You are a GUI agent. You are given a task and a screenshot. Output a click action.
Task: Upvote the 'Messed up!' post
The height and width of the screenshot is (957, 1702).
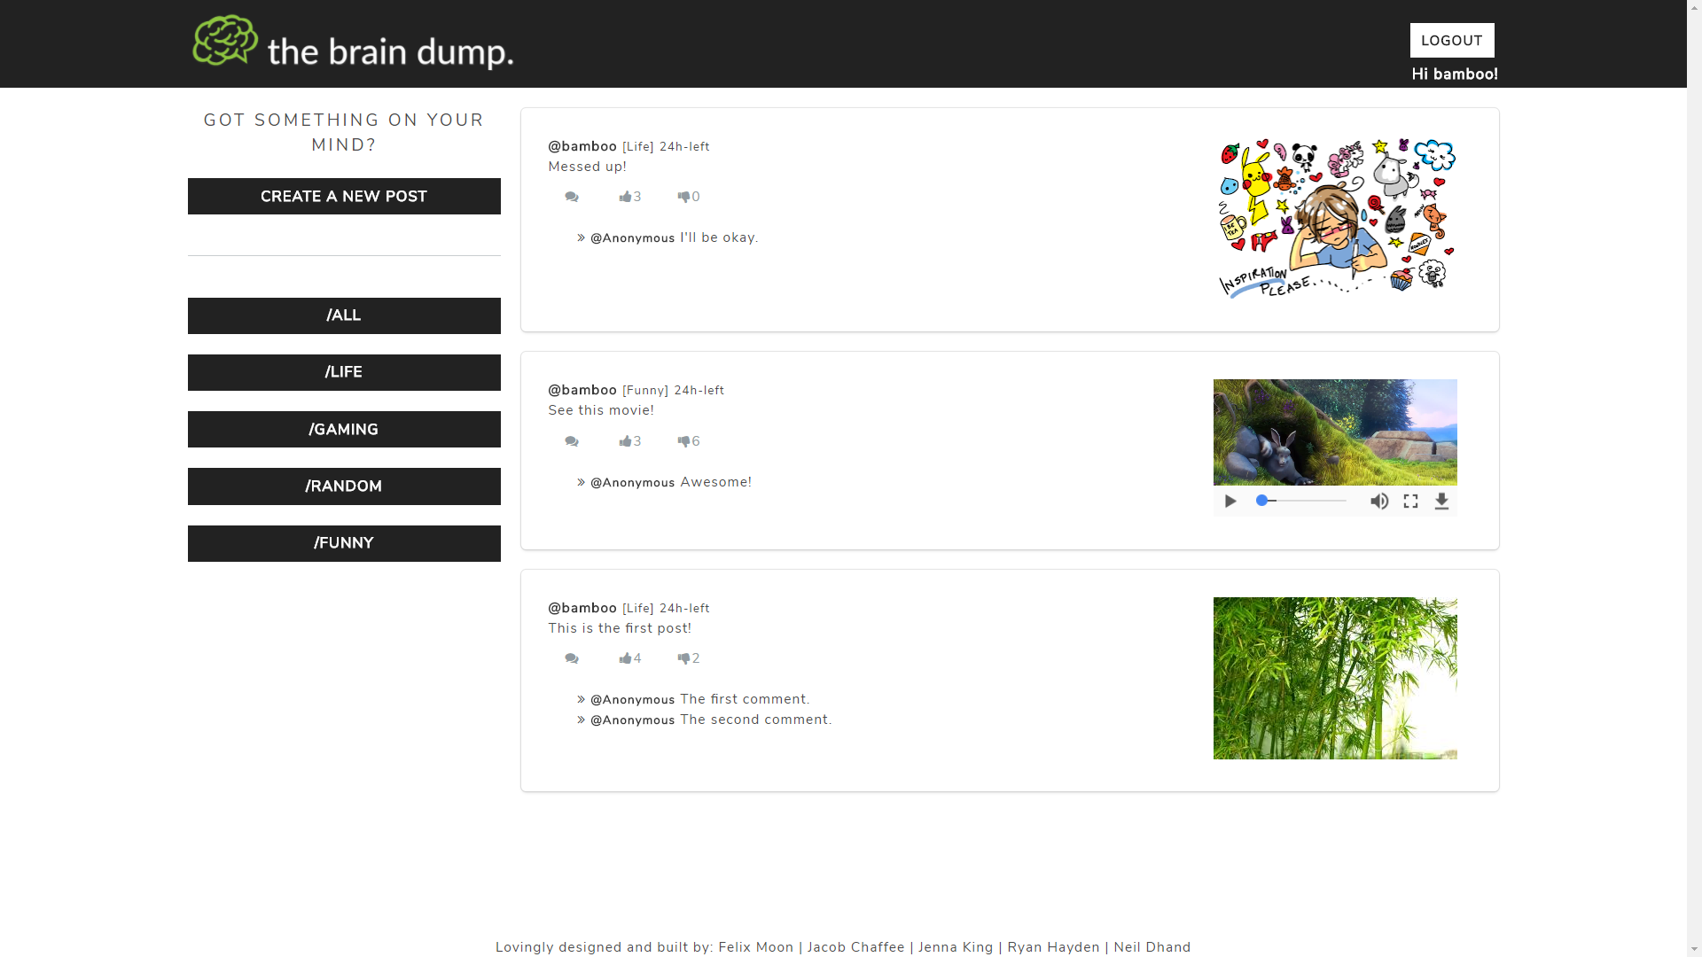point(626,197)
